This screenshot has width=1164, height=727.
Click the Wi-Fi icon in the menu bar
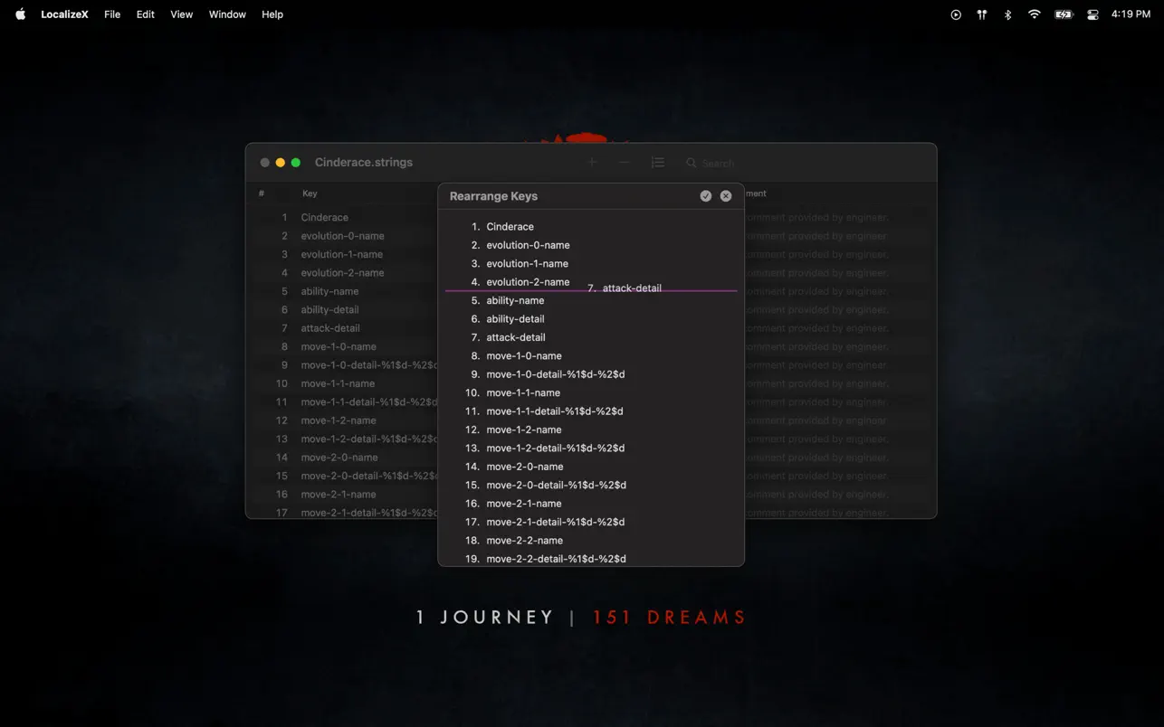tap(1034, 14)
